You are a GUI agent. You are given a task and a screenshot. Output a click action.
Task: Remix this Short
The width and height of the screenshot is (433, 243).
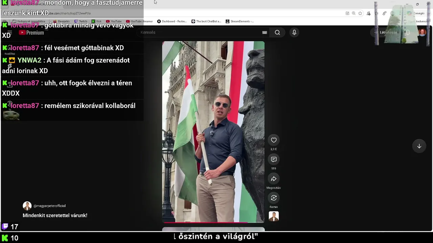point(274,198)
